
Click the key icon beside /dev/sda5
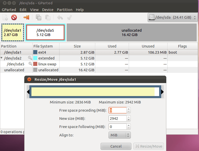point(30,64)
